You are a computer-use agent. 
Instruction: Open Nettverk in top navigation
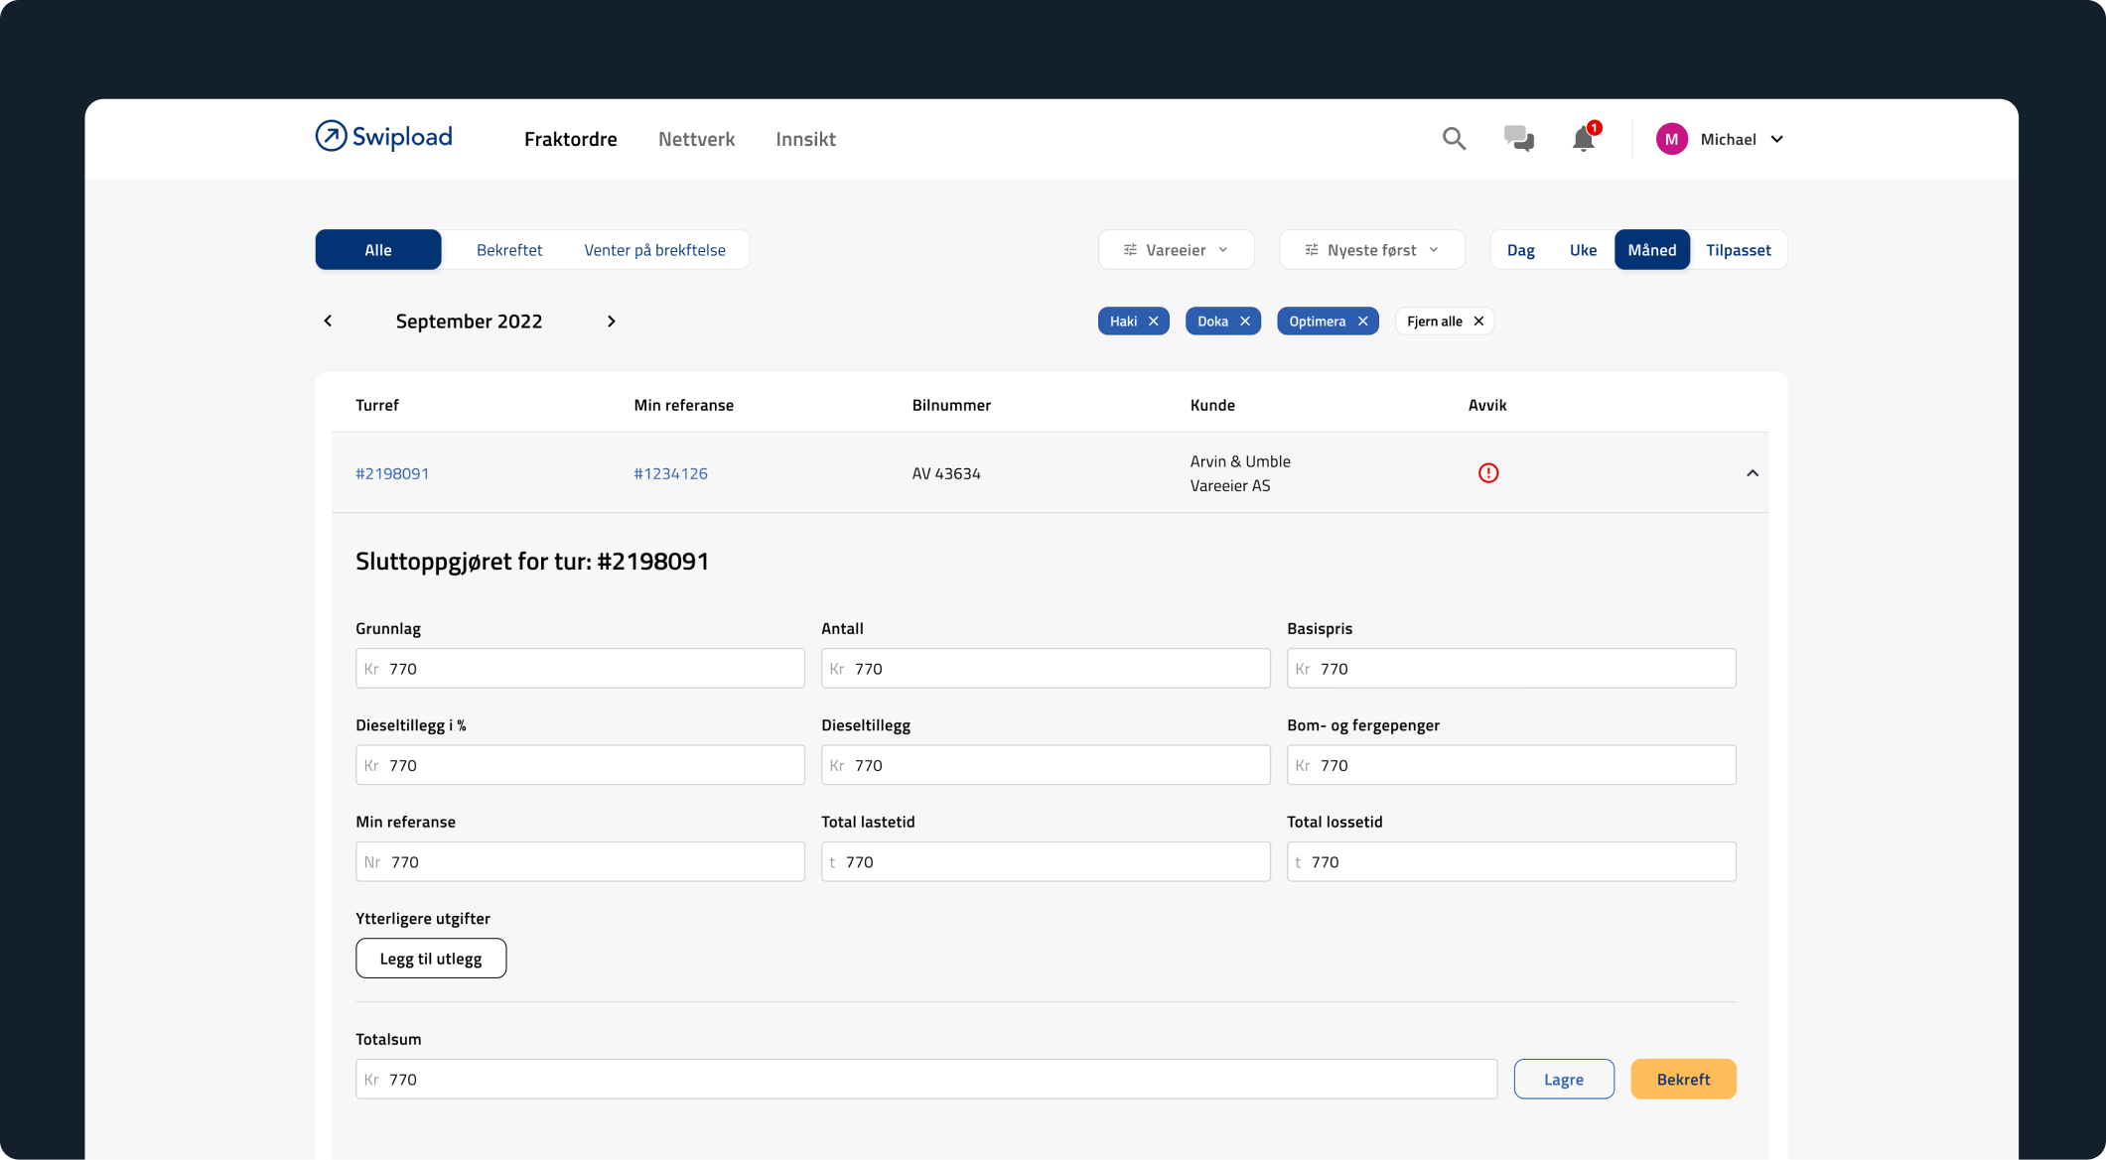tap(696, 139)
